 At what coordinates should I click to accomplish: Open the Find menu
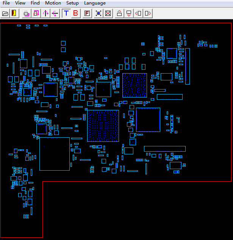pyautogui.click(x=35, y=3)
